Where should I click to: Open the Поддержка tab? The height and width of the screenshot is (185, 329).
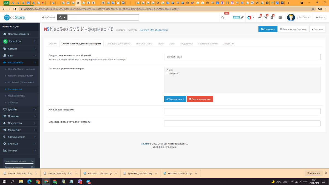tap(186, 44)
